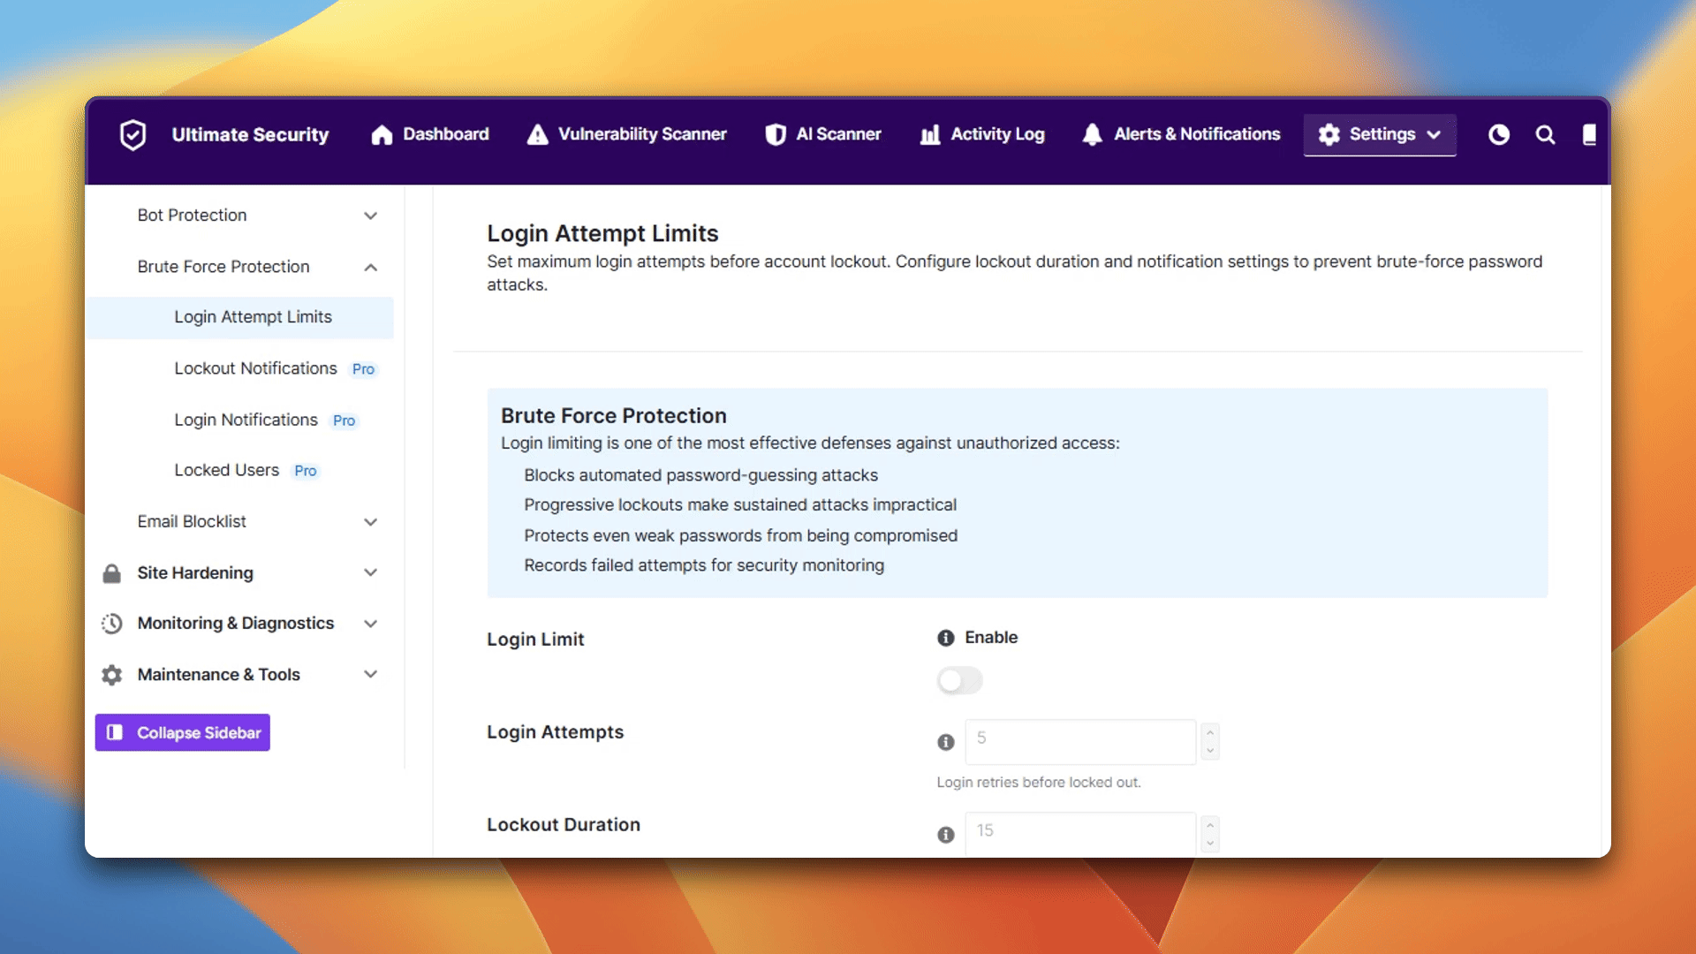Click the Ultimate Security shield logo
This screenshot has height=954, width=1696.
pyautogui.click(x=132, y=134)
